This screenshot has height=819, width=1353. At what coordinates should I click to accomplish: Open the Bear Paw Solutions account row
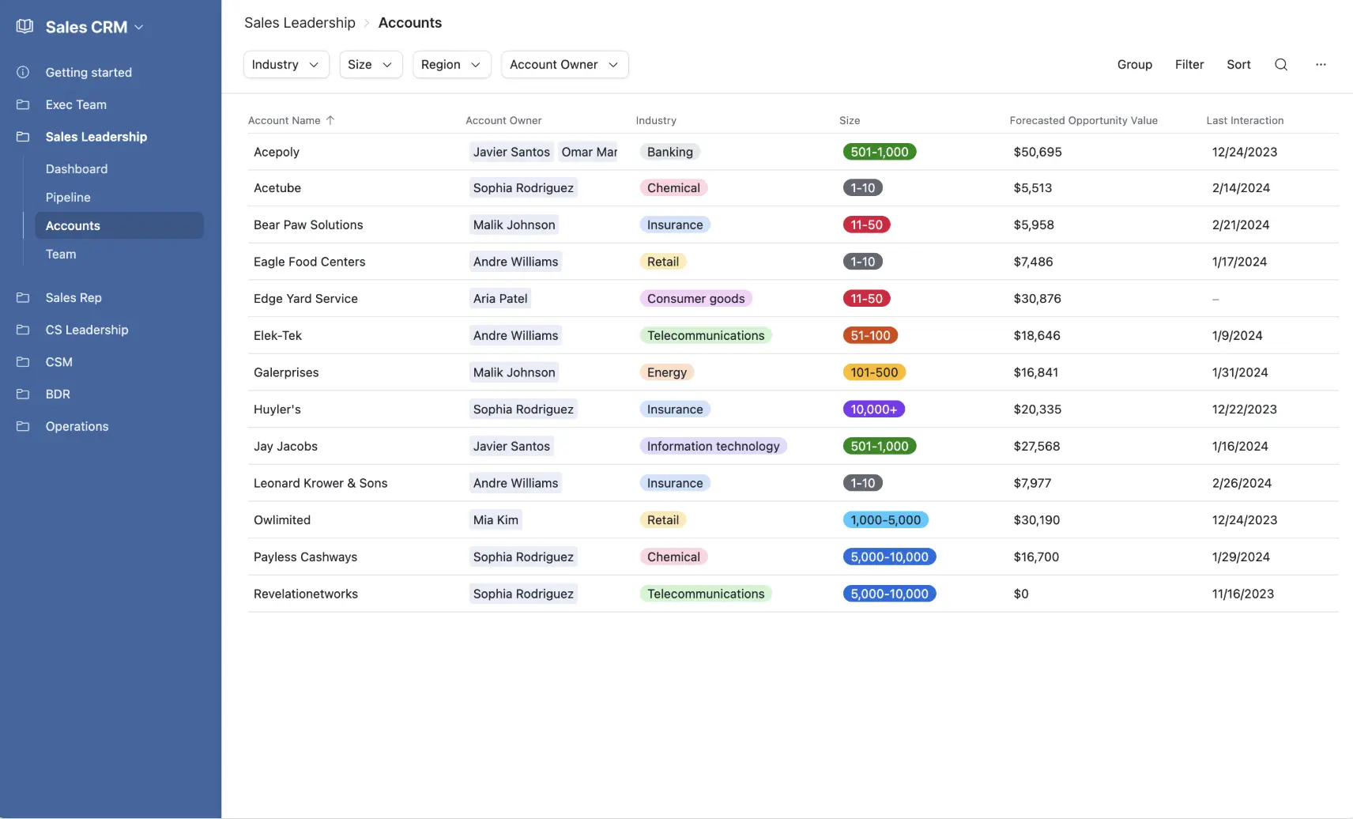coord(308,225)
